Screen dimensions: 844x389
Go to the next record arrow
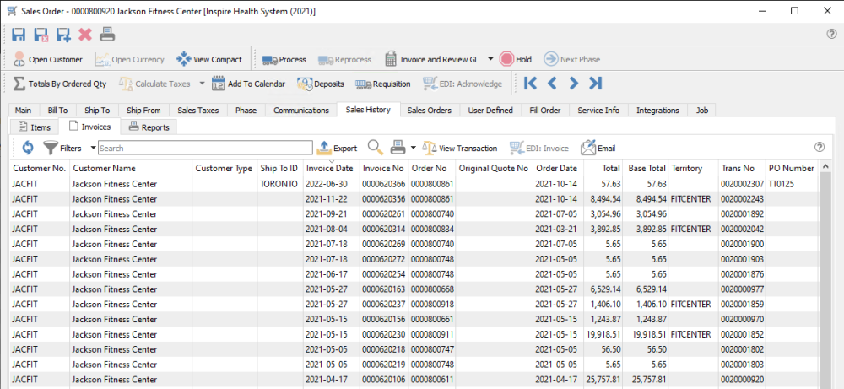574,84
